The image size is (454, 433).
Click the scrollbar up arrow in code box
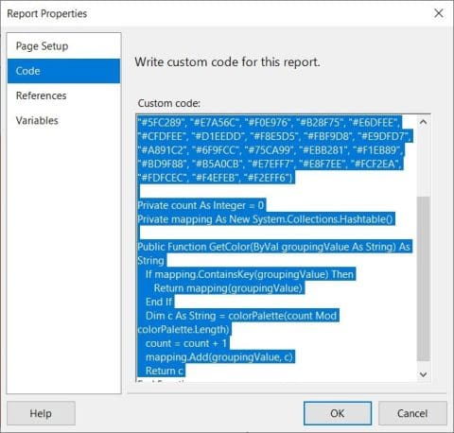pyautogui.click(x=424, y=122)
